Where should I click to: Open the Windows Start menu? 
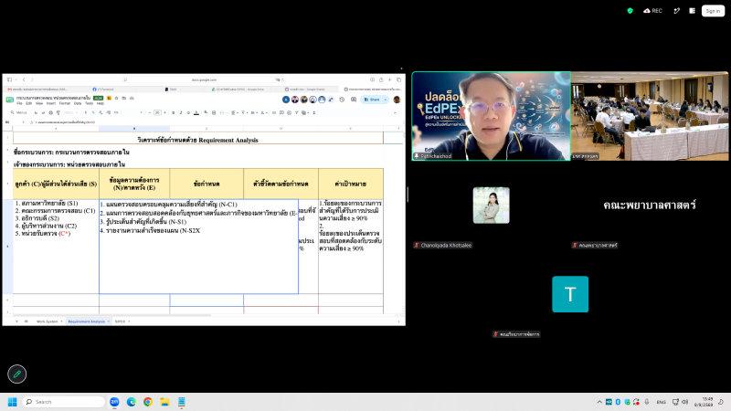(x=13, y=402)
